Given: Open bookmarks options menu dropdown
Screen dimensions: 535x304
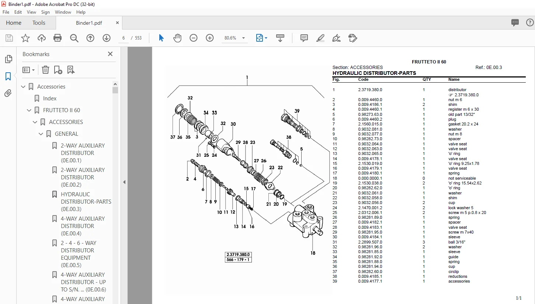Looking at the screenshot, I should point(28,70).
